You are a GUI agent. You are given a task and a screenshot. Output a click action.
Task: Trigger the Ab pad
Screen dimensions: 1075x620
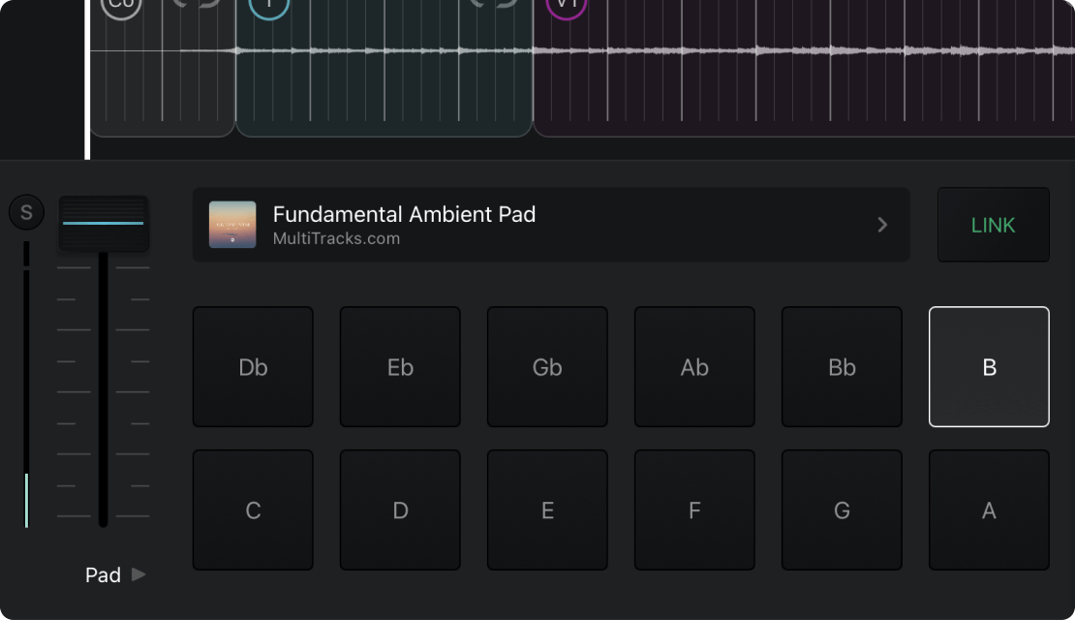click(694, 366)
